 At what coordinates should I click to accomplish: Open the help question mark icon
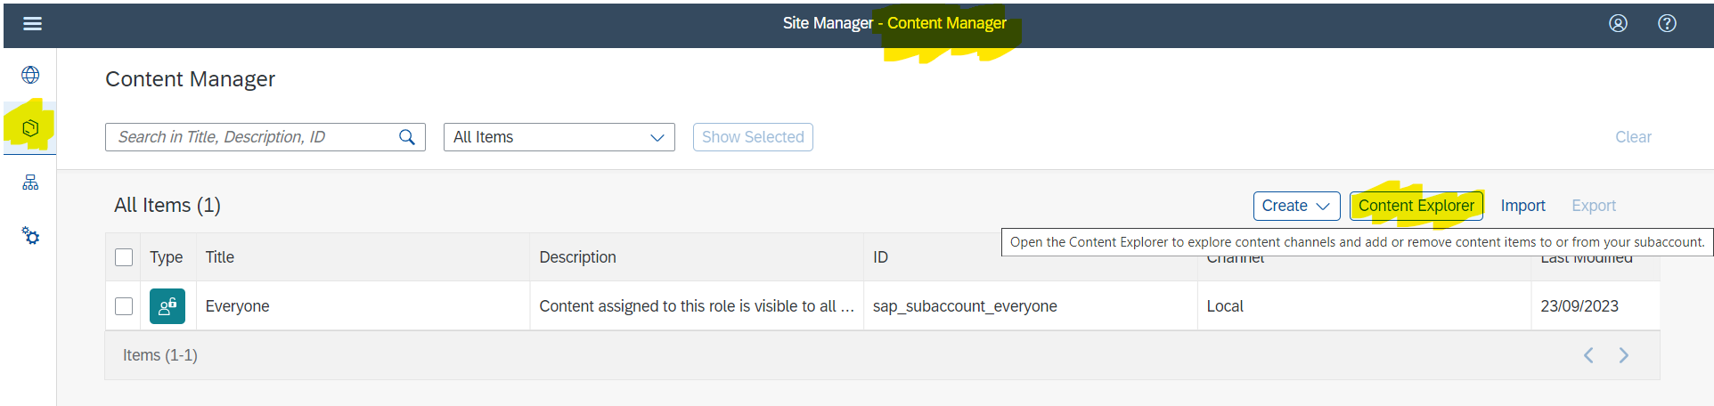pos(1667,23)
